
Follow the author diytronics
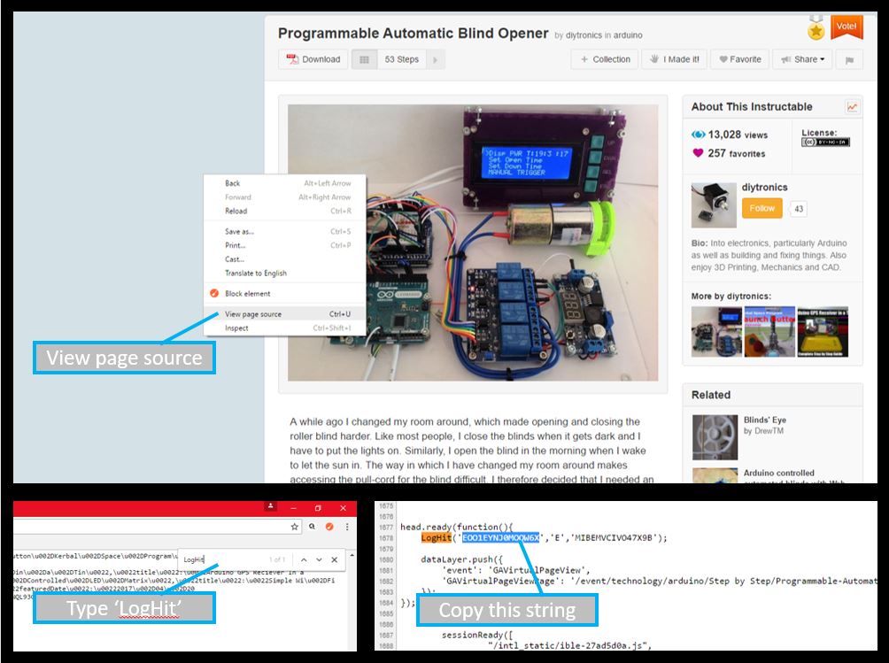(x=762, y=209)
